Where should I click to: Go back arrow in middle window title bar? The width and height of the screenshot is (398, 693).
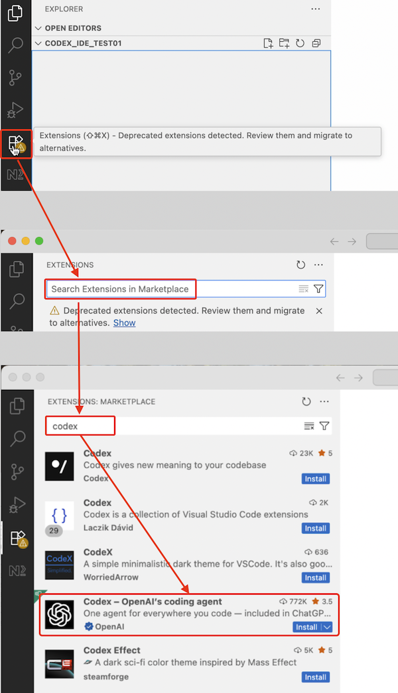click(334, 241)
